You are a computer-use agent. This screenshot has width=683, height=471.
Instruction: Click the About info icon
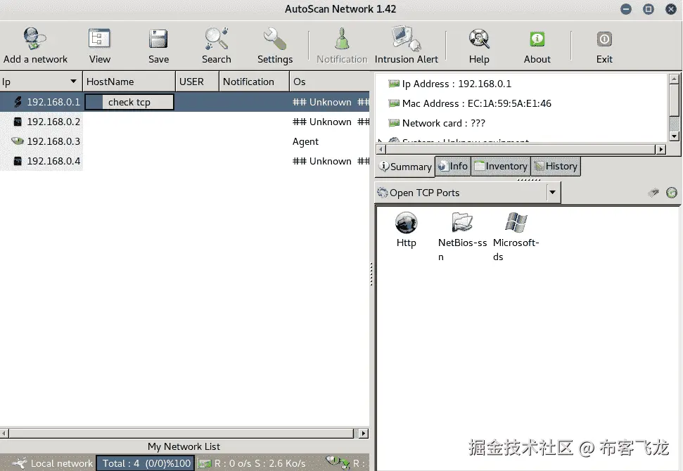click(x=537, y=39)
